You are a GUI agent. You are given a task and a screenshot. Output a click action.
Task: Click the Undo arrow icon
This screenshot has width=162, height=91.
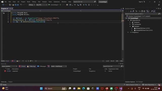[x=21, y=5]
